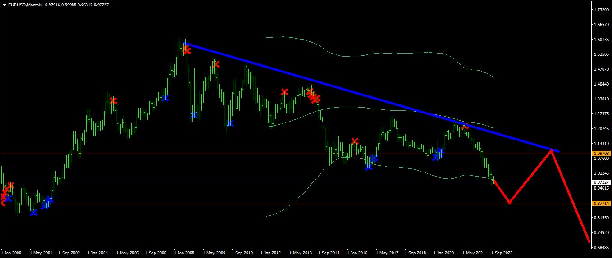Select the lowest blue X marker near 2001
Screen dimensions: 612x258
[x=33, y=212]
